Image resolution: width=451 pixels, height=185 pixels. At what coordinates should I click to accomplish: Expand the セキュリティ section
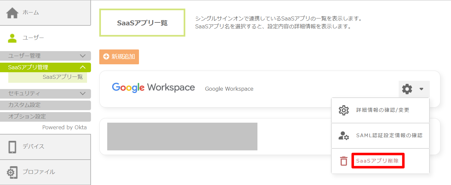pyautogui.click(x=83, y=94)
